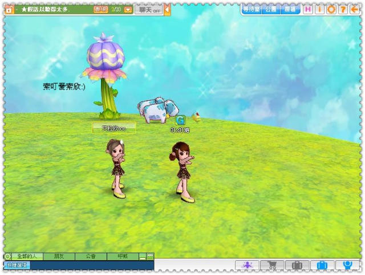Open the info i icon

click(319, 10)
